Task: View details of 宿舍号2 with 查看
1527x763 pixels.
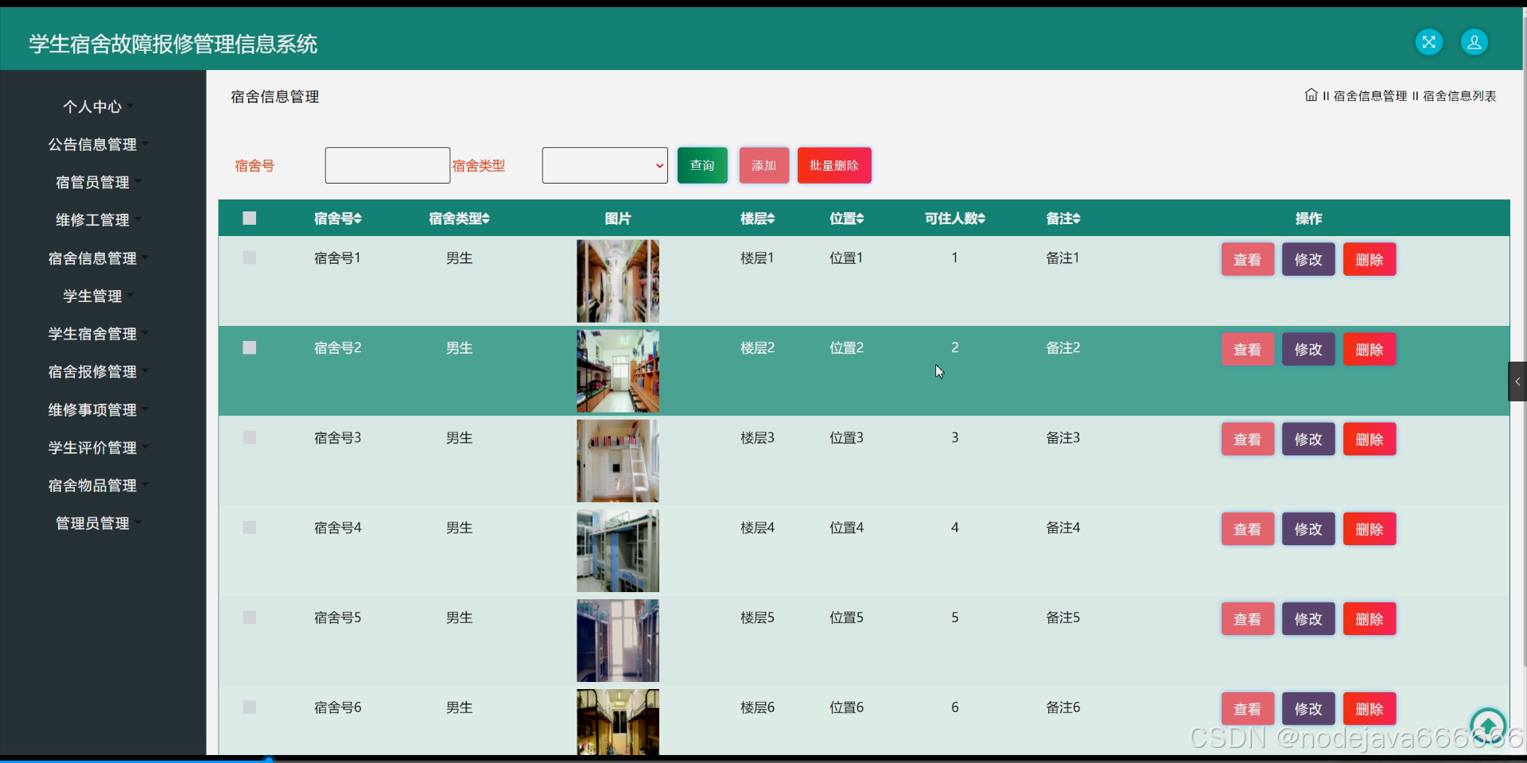Action: 1248,349
